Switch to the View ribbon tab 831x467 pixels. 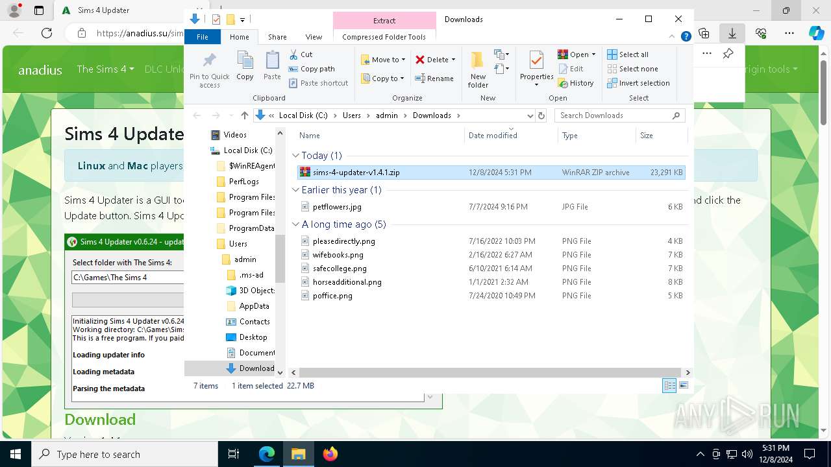tap(314, 37)
